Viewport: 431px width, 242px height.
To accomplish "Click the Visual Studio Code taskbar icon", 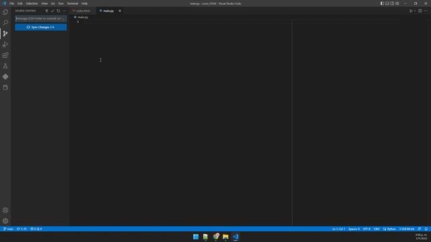I will tap(236, 237).
